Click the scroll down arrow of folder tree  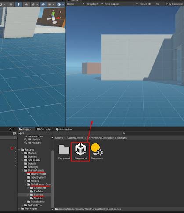(x=52, y=209)
